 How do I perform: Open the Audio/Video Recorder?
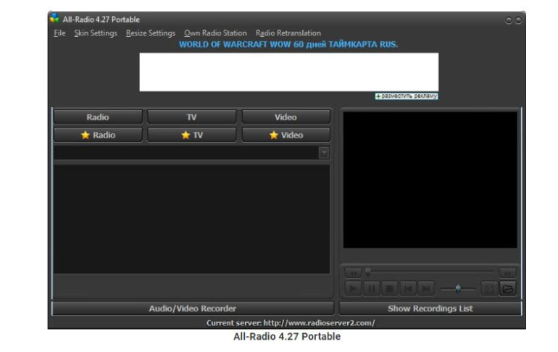(193, 309)
